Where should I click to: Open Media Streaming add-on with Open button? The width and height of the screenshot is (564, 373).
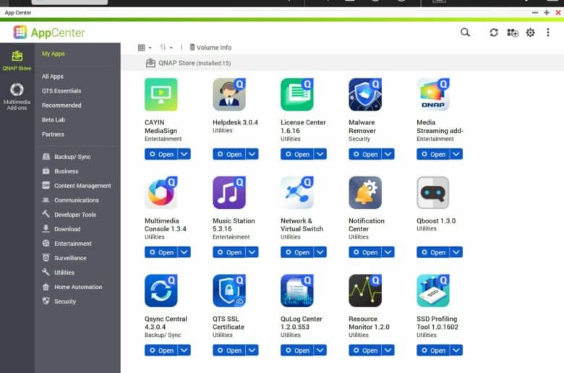tap(433, 154)
